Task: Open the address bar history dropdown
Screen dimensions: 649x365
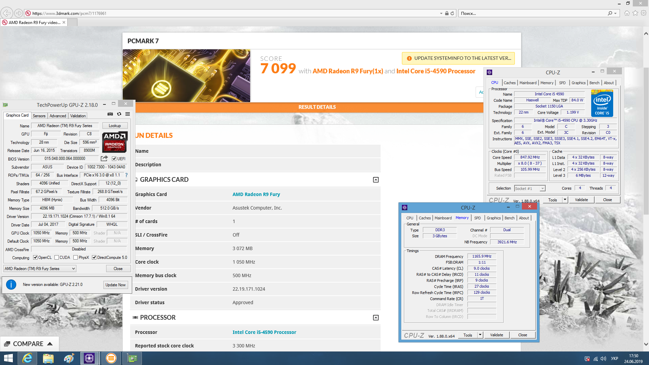Action: pos(441,14)
